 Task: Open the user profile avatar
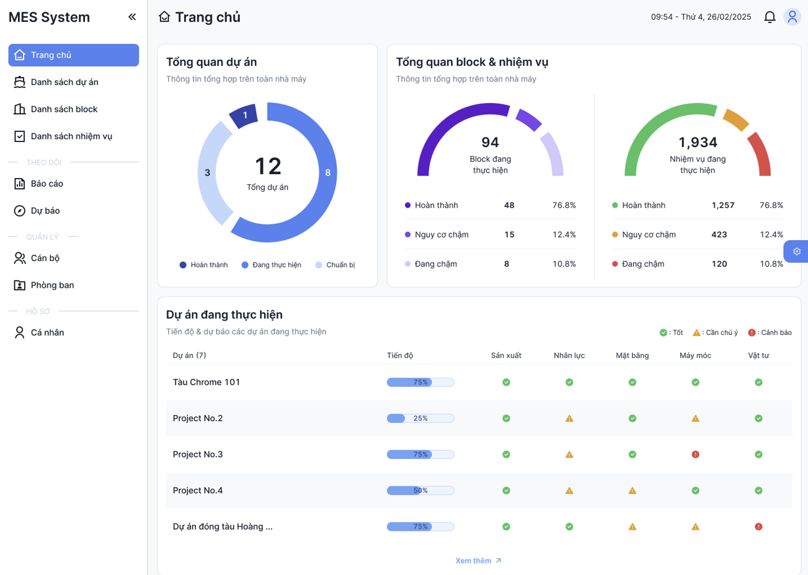(792, 17)
